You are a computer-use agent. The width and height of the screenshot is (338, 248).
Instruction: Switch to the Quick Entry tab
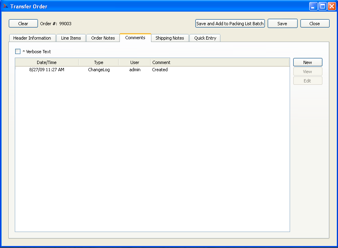[205, 38]
